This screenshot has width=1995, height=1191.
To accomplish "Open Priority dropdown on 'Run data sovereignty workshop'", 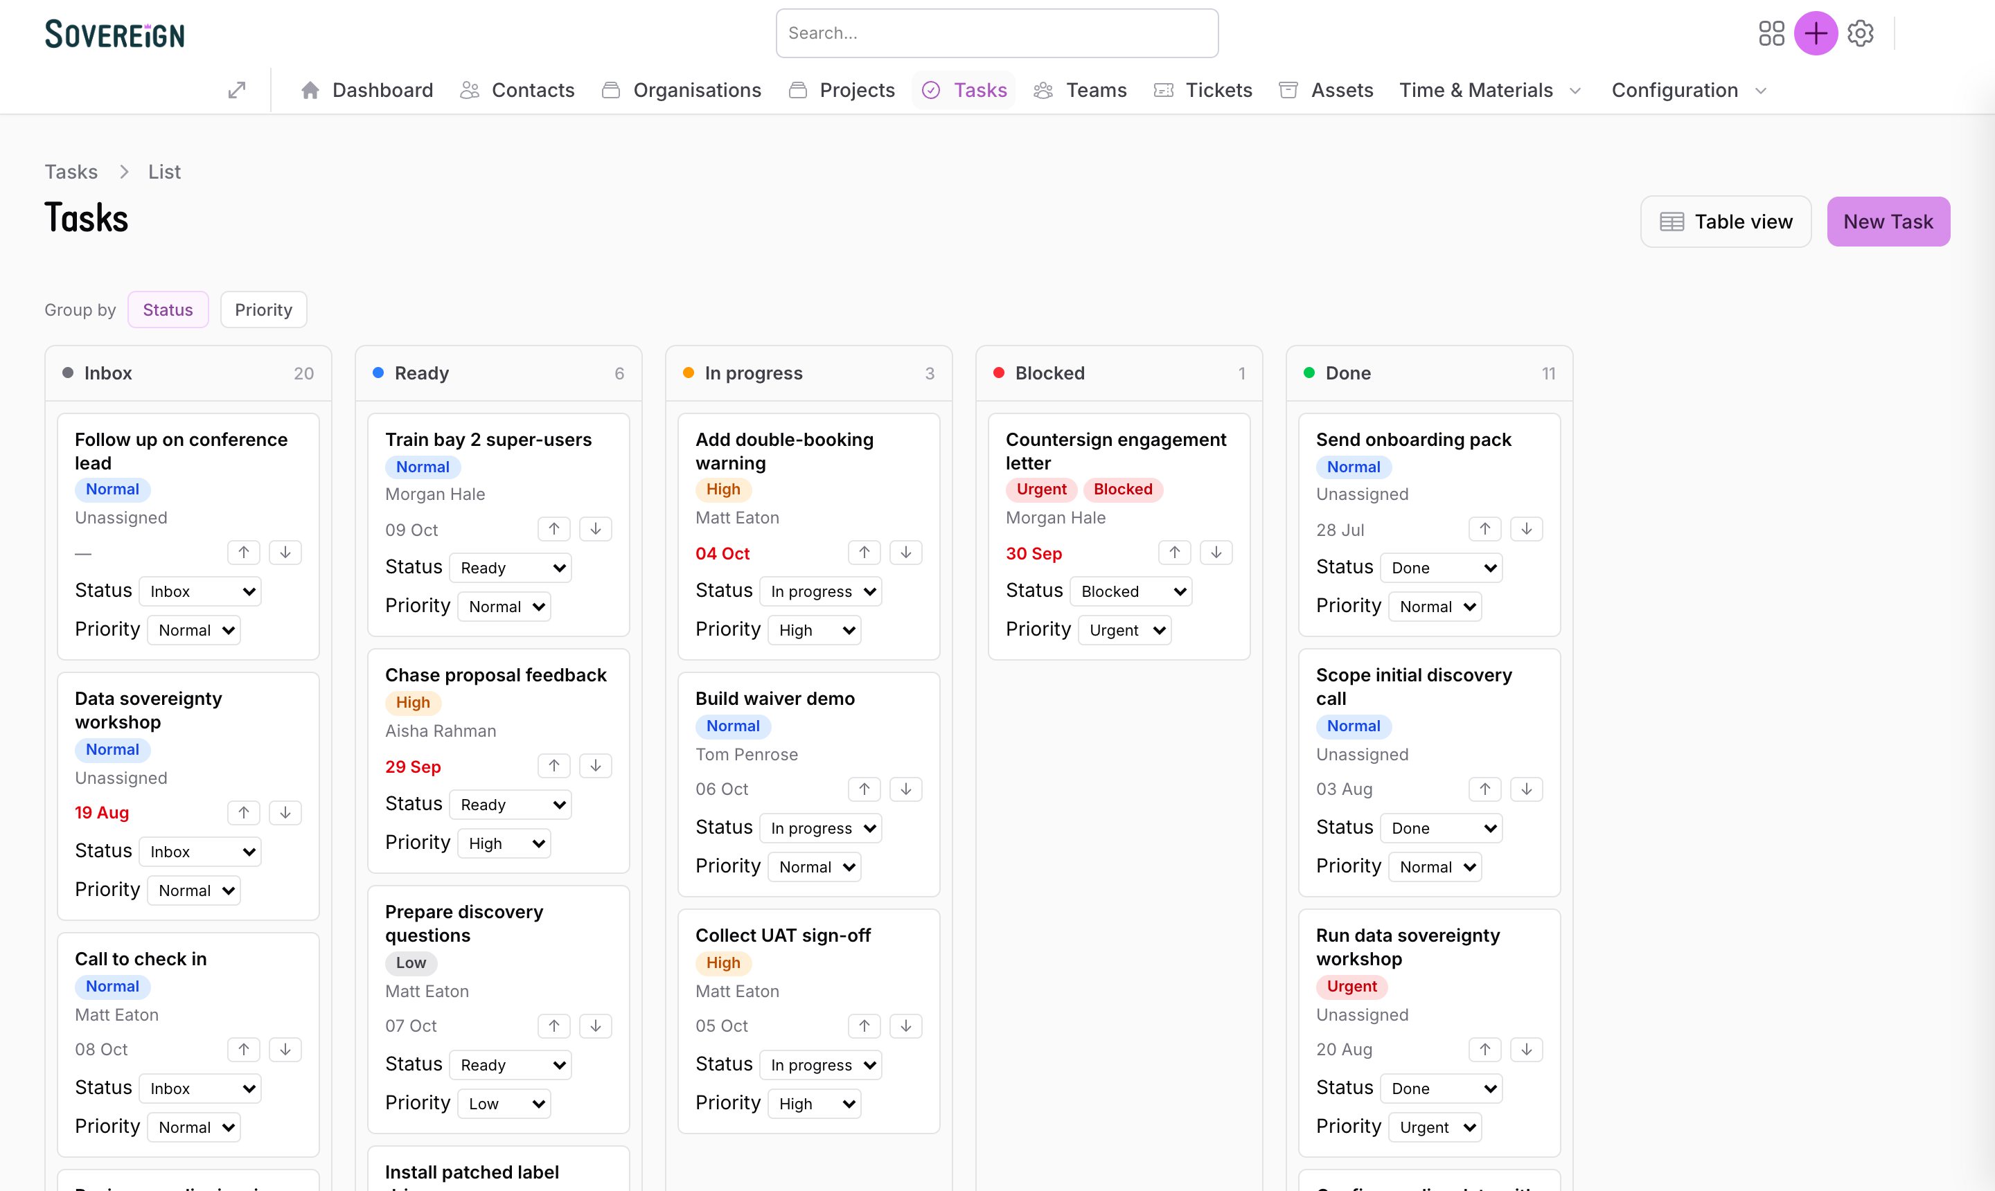I will point(1435,1127).
